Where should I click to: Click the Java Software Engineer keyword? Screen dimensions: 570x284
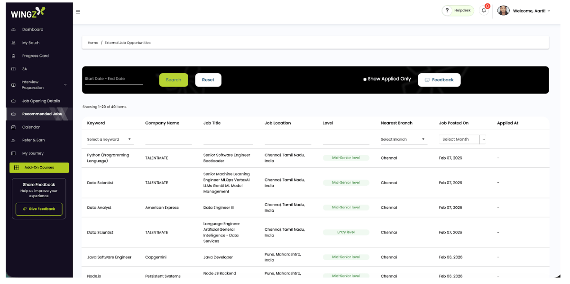[x=110, y=257]
